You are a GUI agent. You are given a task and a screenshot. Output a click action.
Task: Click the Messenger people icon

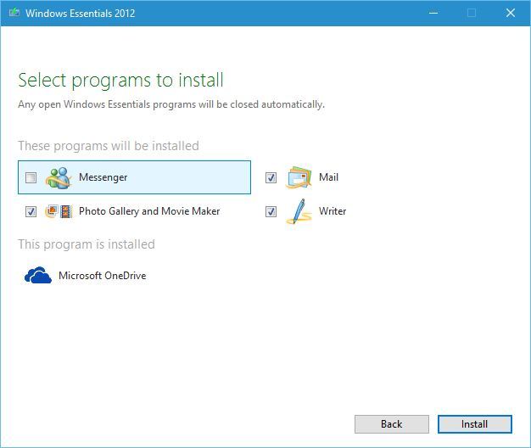coord(59,177)
